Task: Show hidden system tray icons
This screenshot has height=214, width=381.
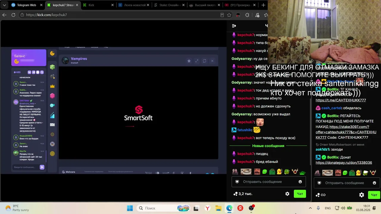Action: (x=310, y=208)
